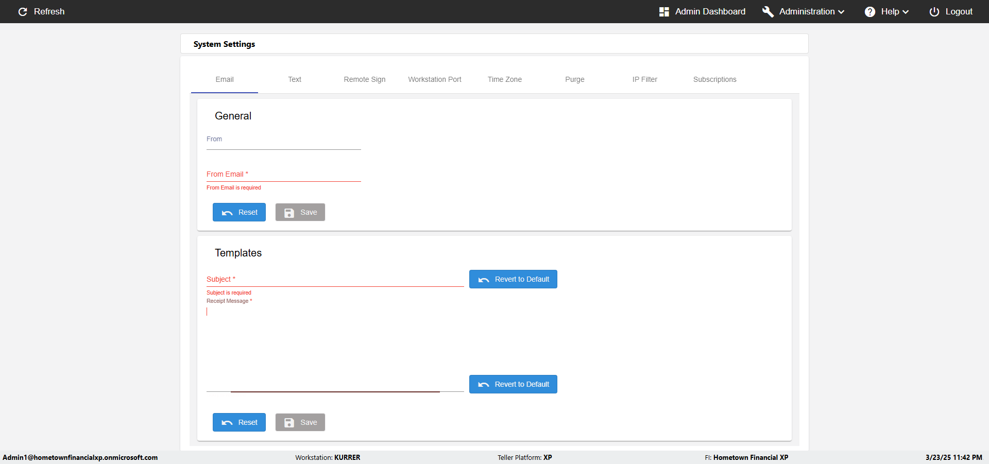
Task: Click Reset in the Templates section
Action: (240, 422)
